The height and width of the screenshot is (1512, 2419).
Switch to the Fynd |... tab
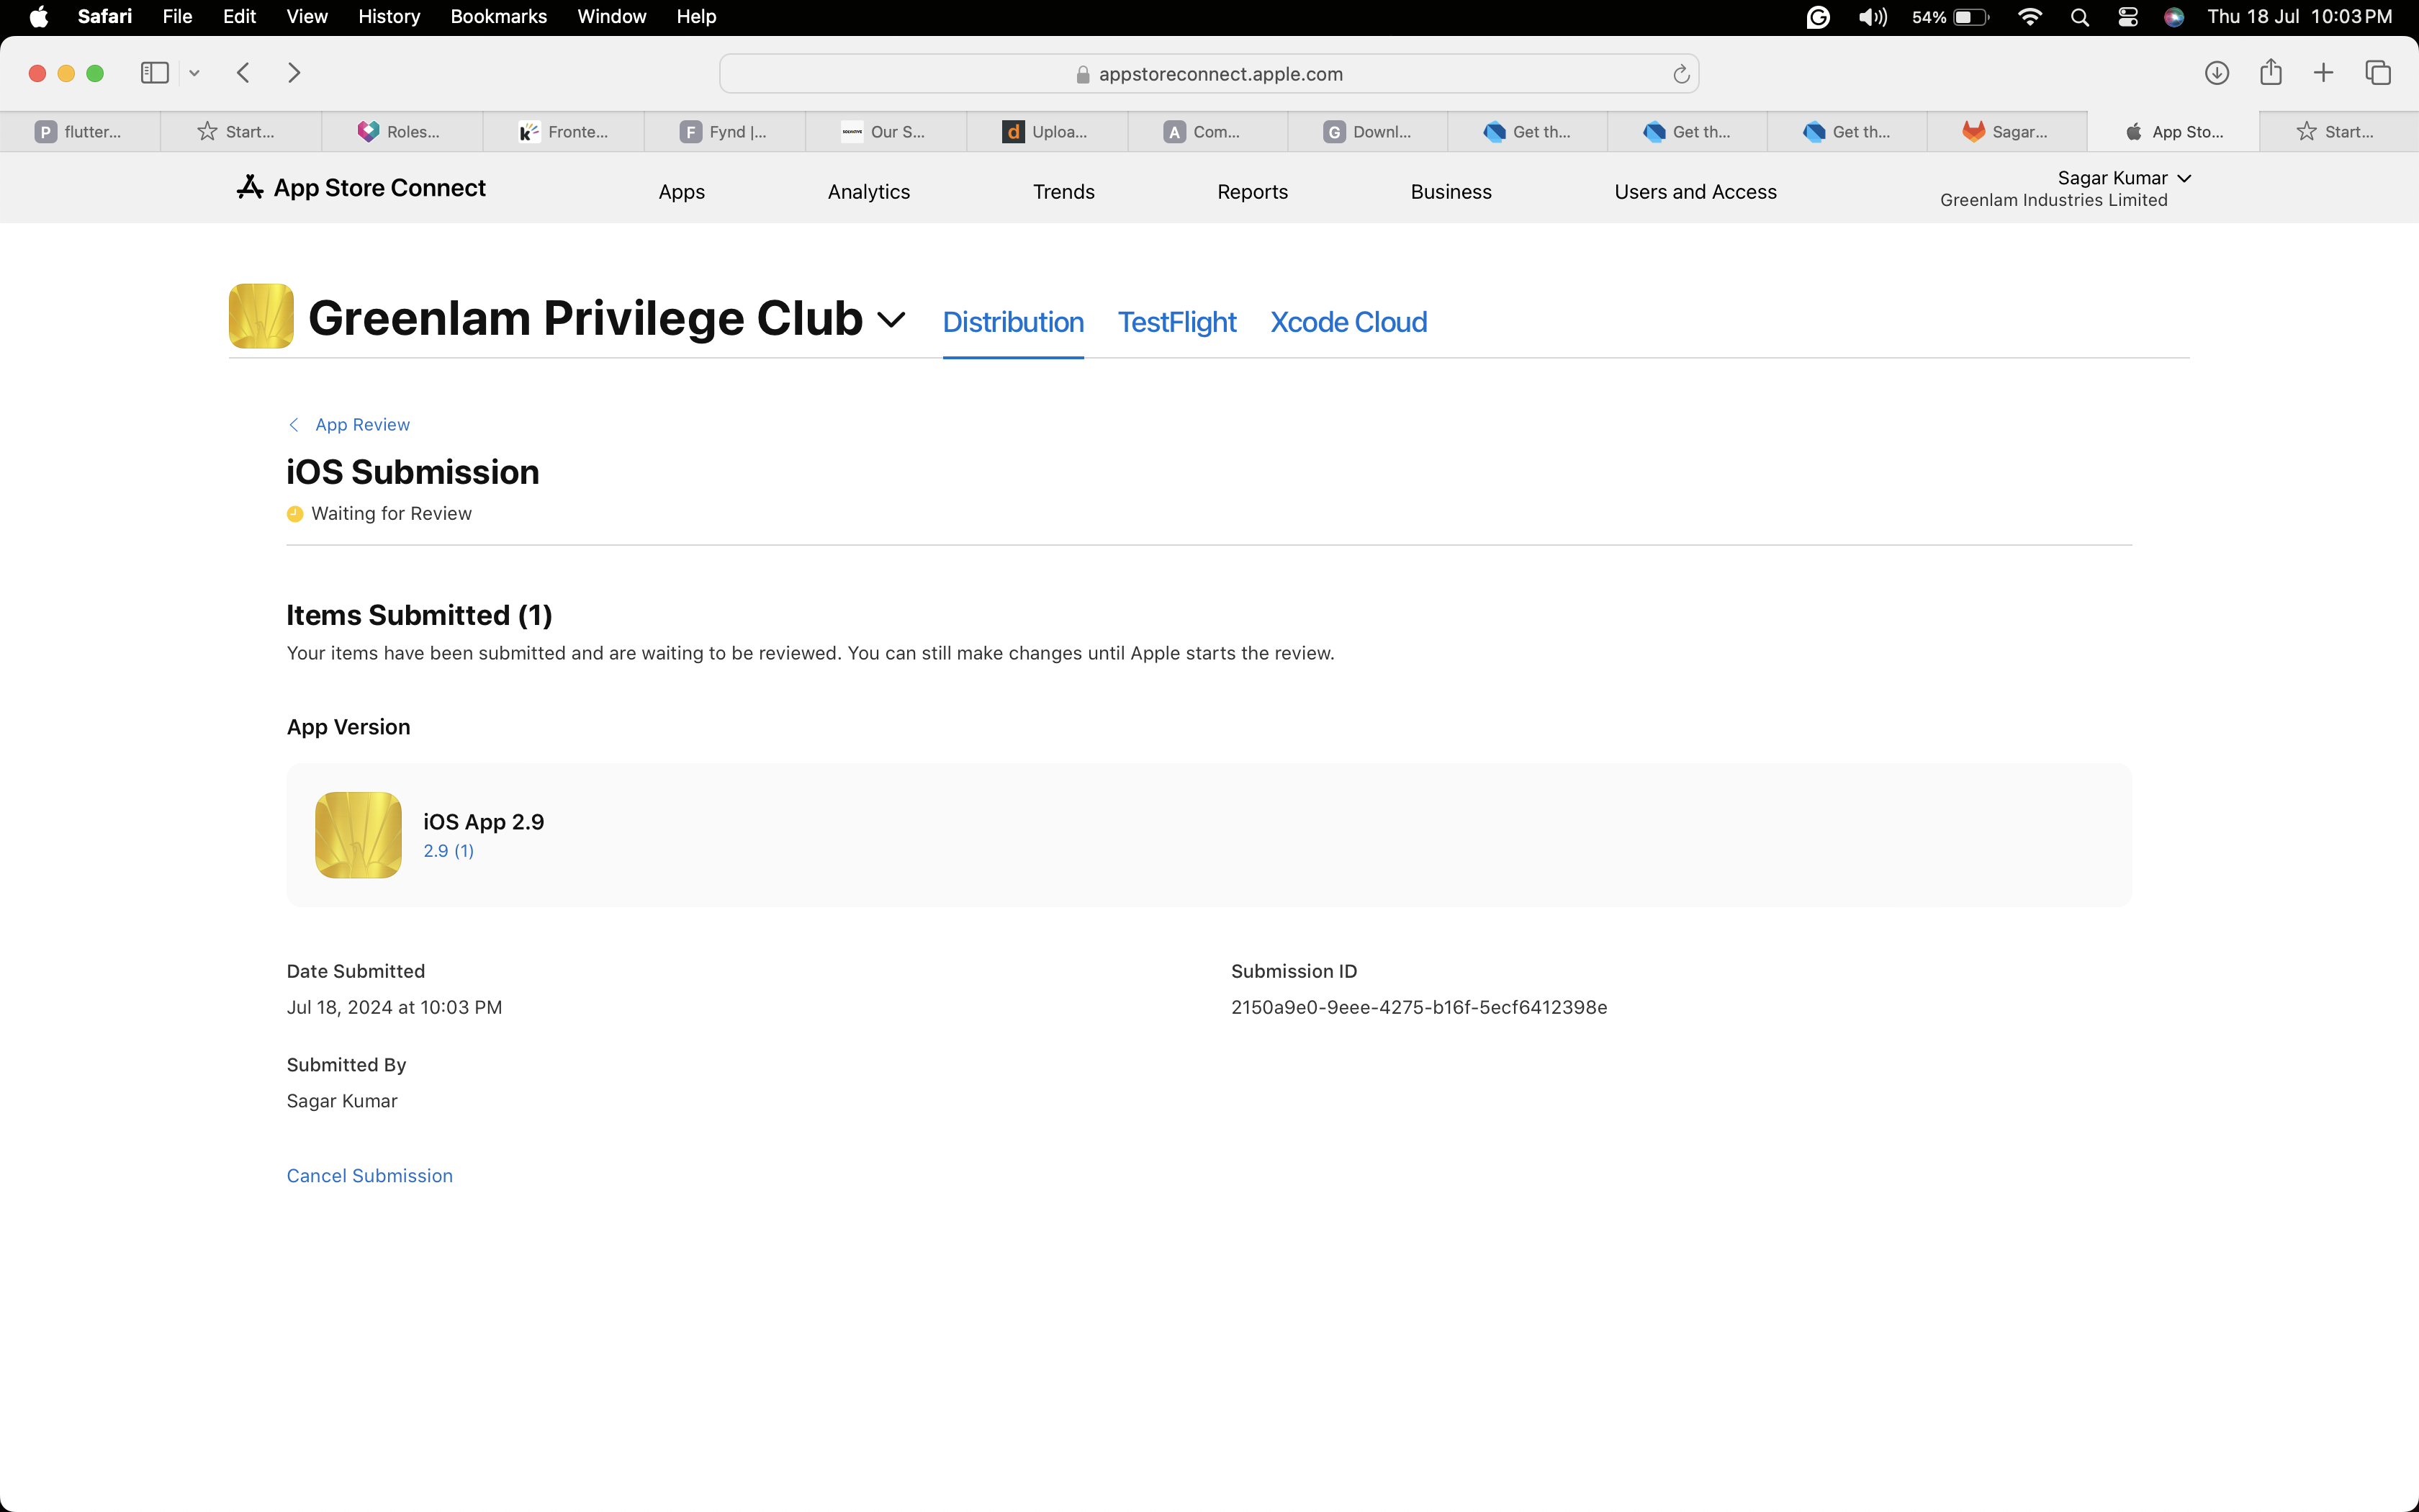click(x=725, y=132)
